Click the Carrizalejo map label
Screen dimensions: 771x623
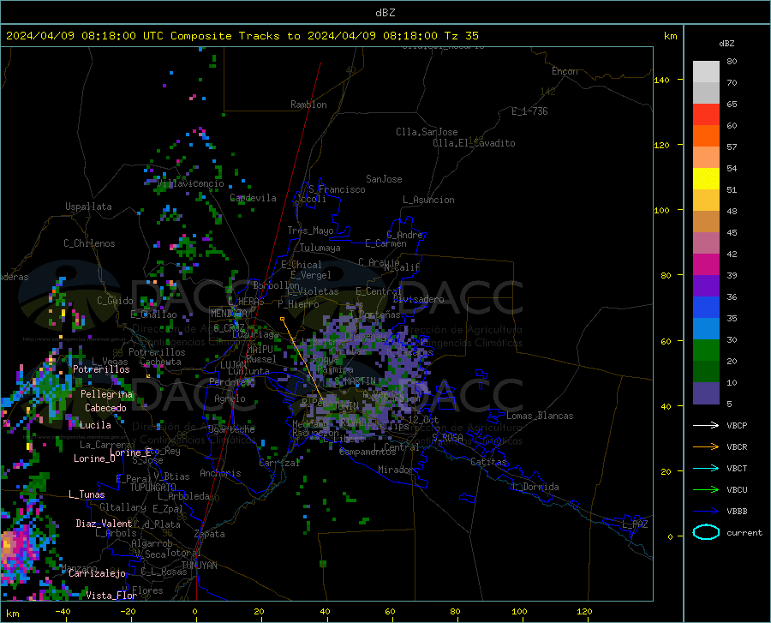coord(98,573)
